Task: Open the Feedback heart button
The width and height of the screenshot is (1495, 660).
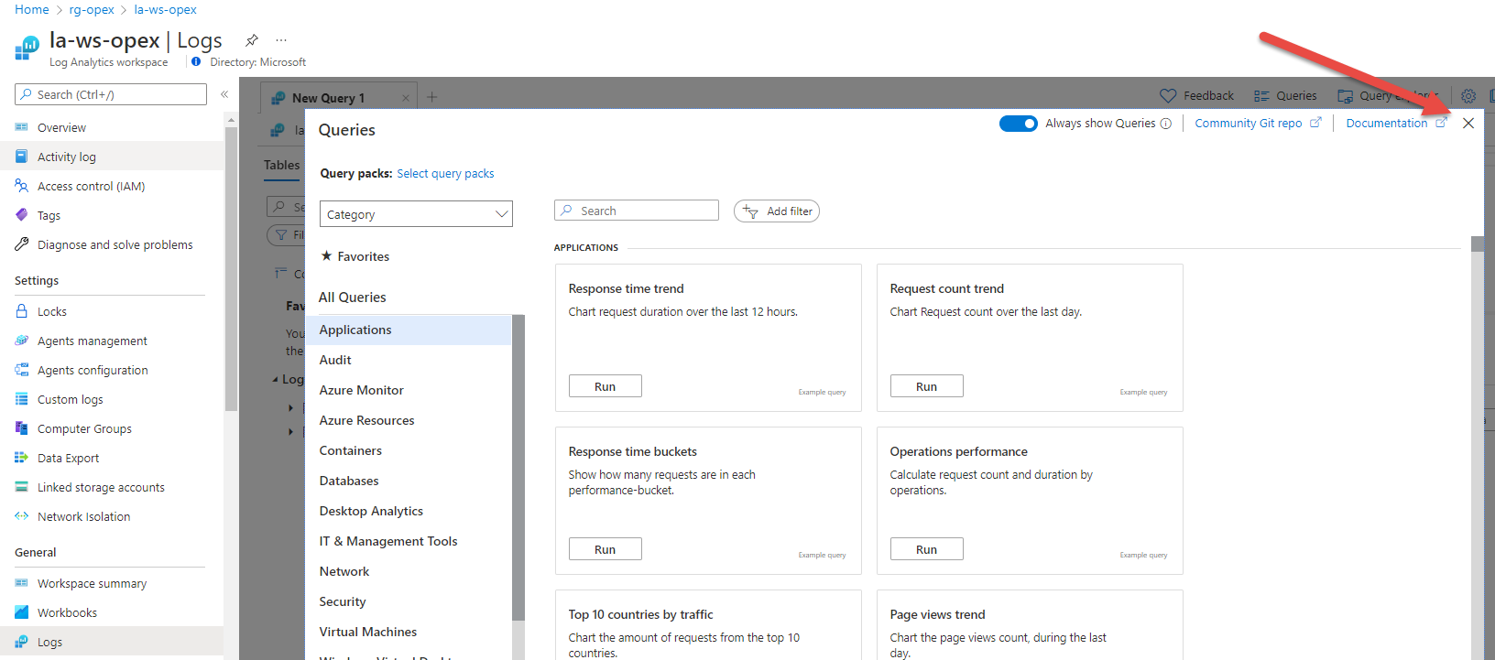Action: pos(1196,95)
